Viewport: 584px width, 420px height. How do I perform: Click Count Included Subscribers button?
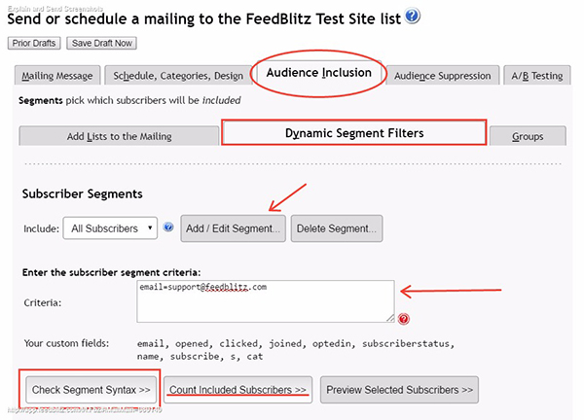coord(238,390)
